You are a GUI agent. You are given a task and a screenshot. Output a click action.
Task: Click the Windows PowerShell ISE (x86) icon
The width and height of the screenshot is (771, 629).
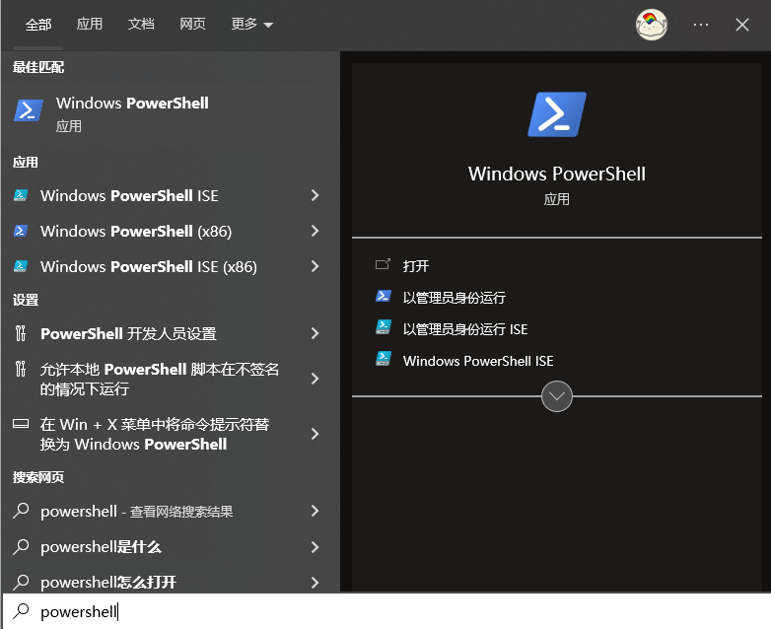click(x=20, y=266)
